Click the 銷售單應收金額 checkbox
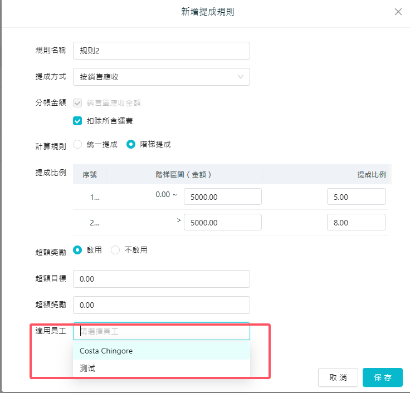The width and height of the screenshot is (410, 393). [78, 103]
